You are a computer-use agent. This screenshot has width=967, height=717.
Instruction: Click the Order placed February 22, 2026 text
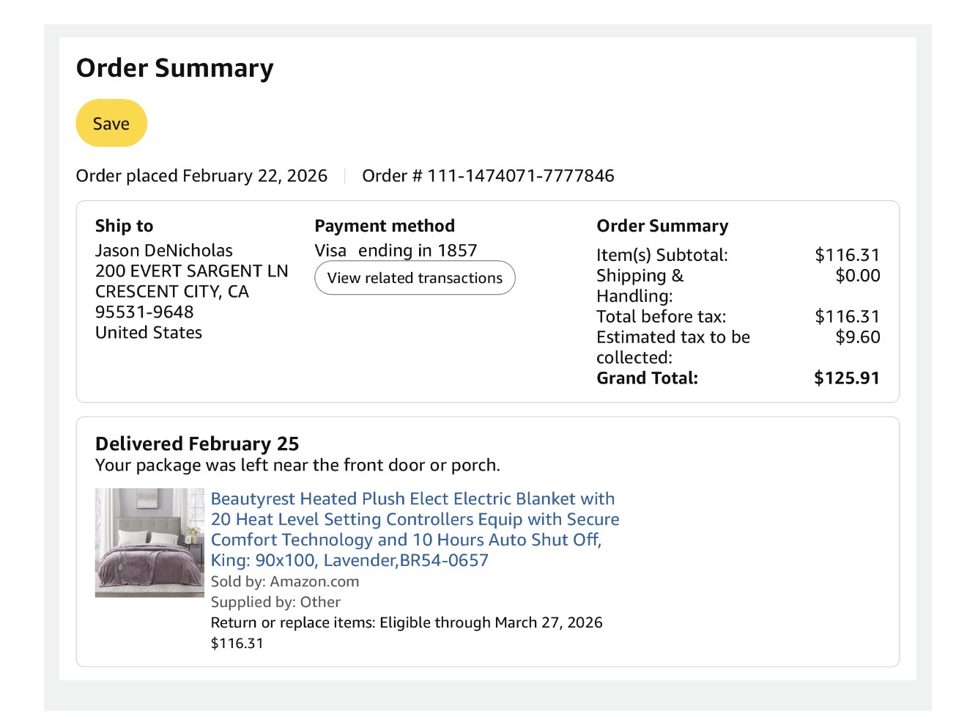pyautogui.click(x=201, y=176)
